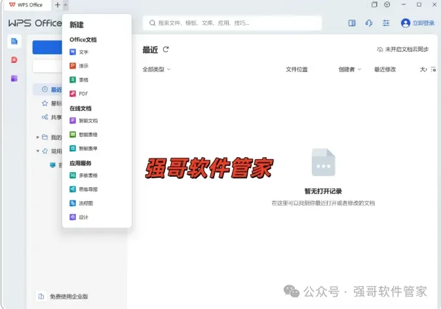The height and width of the screenshot is (309, 441).
Task: Open the small arrow beside the plus button
Action: click(x=66, y=5)
